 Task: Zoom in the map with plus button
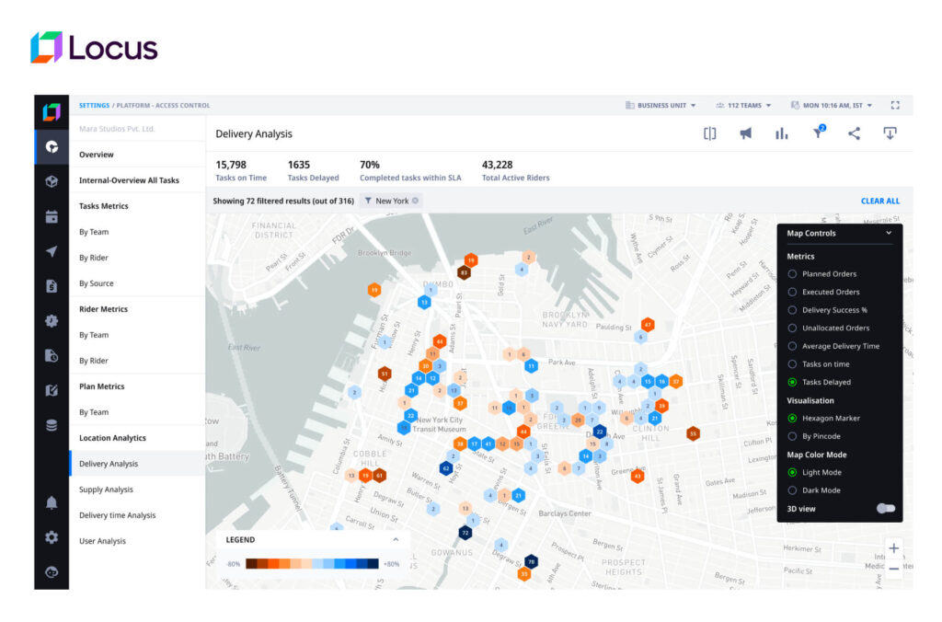pyautogui.click(x=894, y=548)
